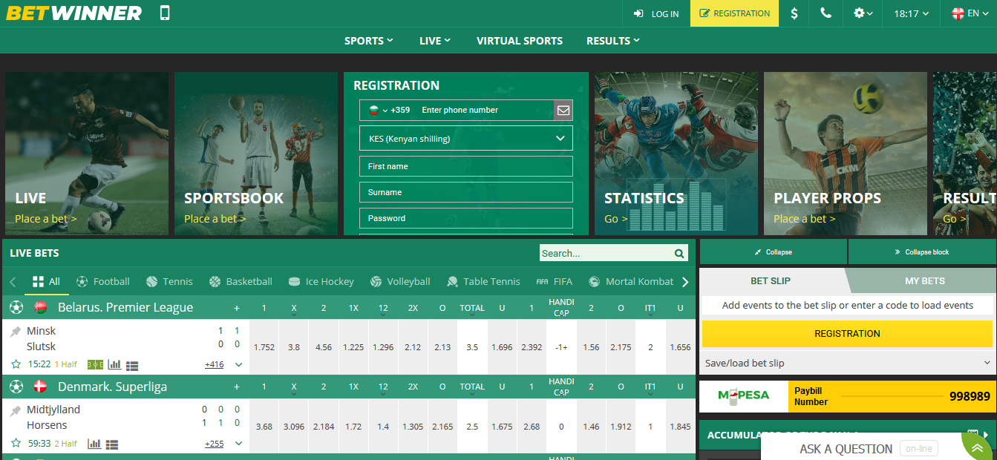
Task: Favorite Midtjylland match with star icon
Action: (16, 443)
